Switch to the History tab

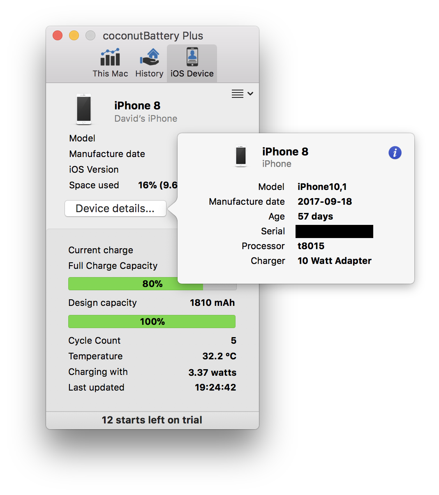pyautogui.click(x=149, y=62)
